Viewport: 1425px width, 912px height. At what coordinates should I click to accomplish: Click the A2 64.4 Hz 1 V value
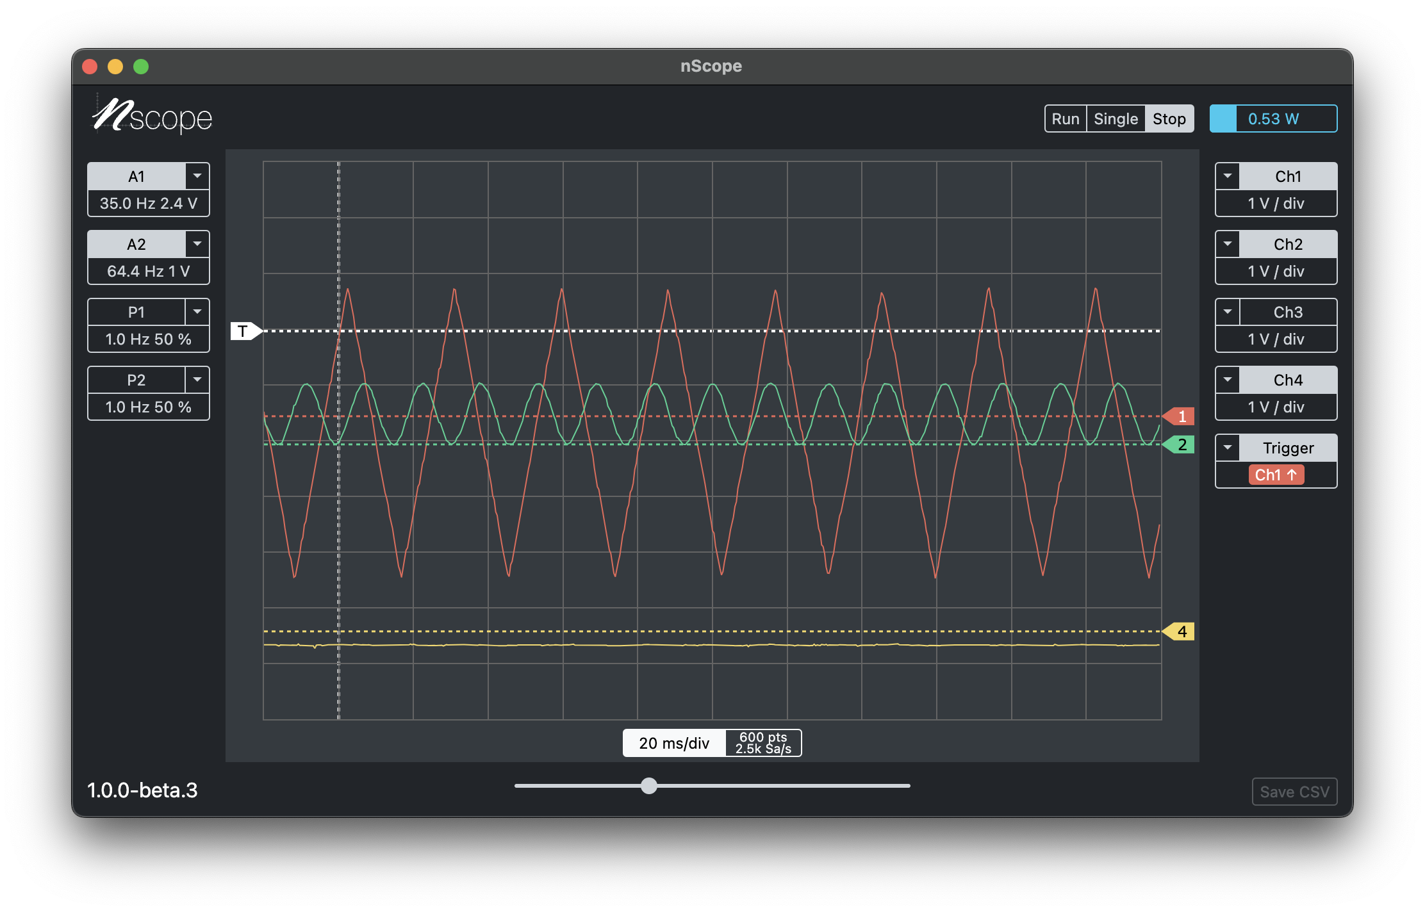(x=149, y=271)
